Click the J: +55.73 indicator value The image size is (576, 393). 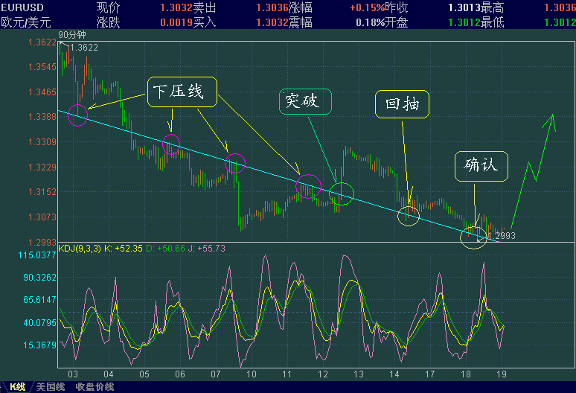pyautogui.click(x=207, y=249)
